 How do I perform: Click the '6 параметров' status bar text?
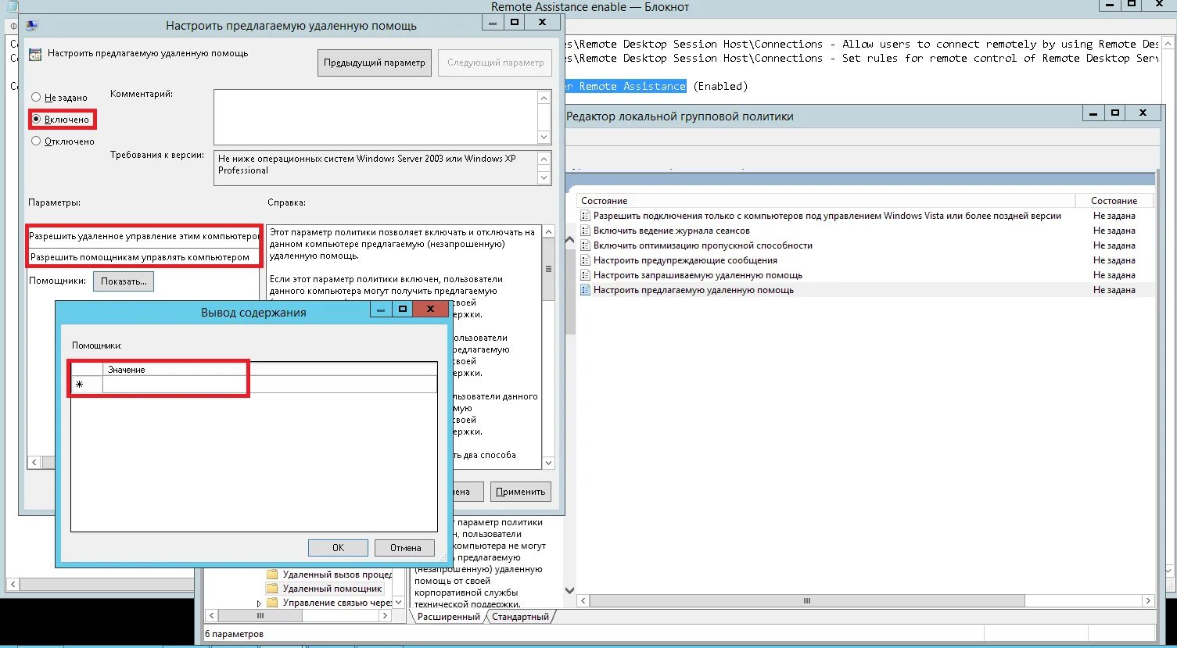pyautogui.click(x=234, y=634)
